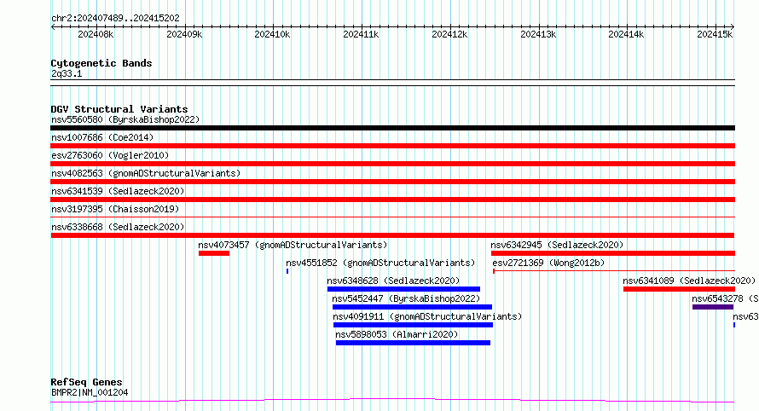This screenshot has height=411, width=759.
Task: Click the red bar under nsv4082563
Action: tap(392, 182)
